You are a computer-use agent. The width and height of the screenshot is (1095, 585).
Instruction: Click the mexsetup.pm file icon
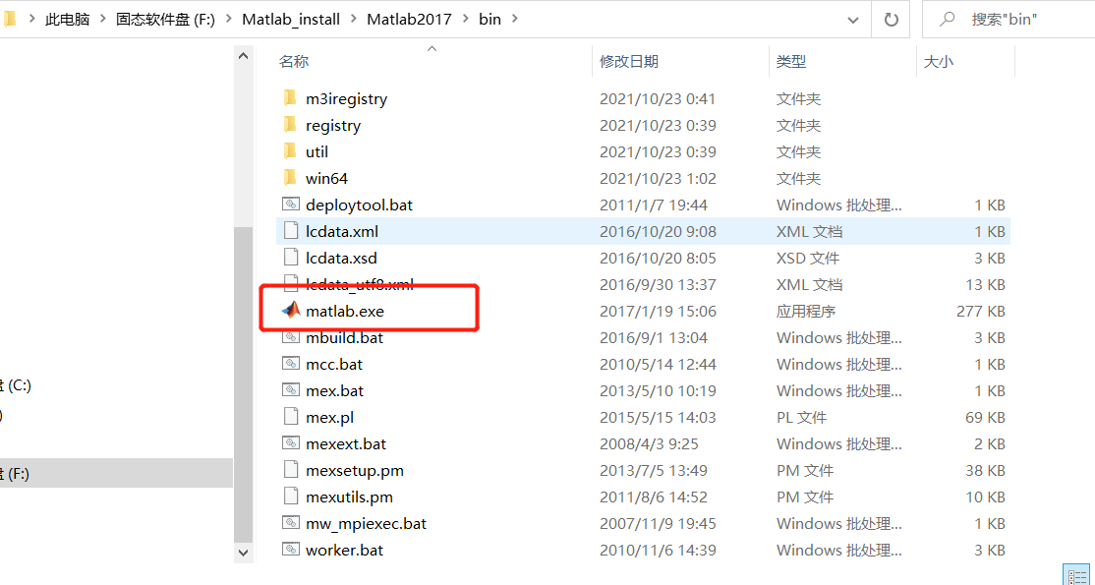point(291,470)
